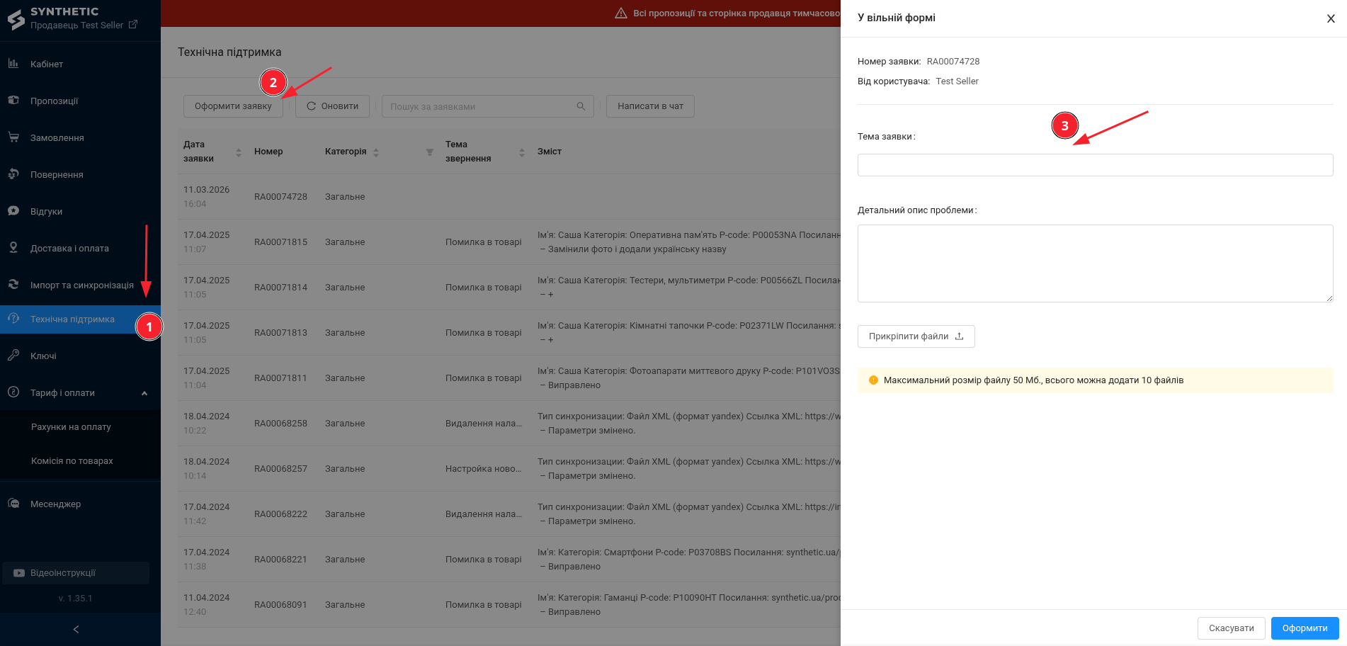Click the Ключі key icon
This screenshot has height=646, width=1347.
(x=13, y=356)
